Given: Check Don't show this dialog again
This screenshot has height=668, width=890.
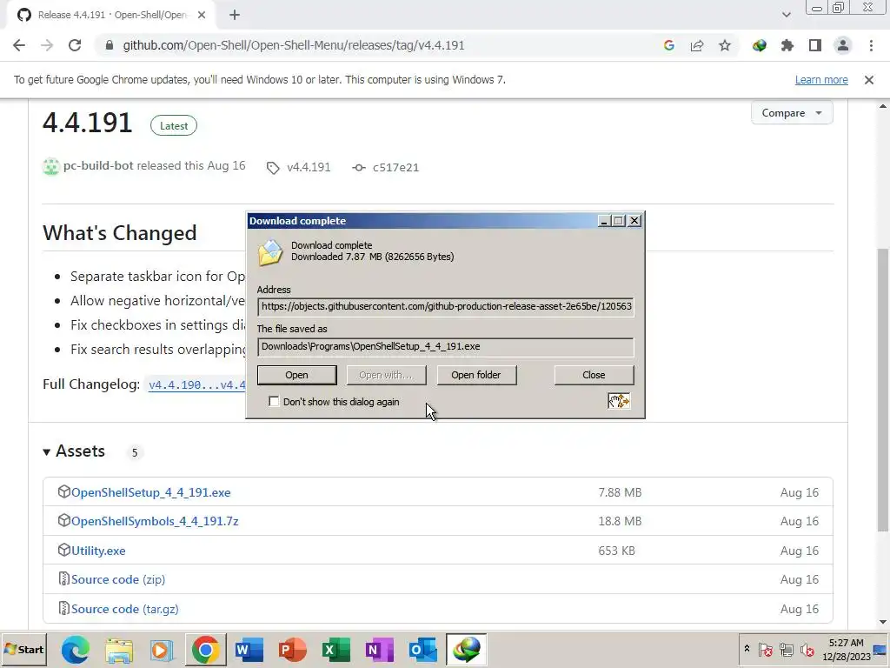Looking at the screenshot, I should tap(274, 402).
